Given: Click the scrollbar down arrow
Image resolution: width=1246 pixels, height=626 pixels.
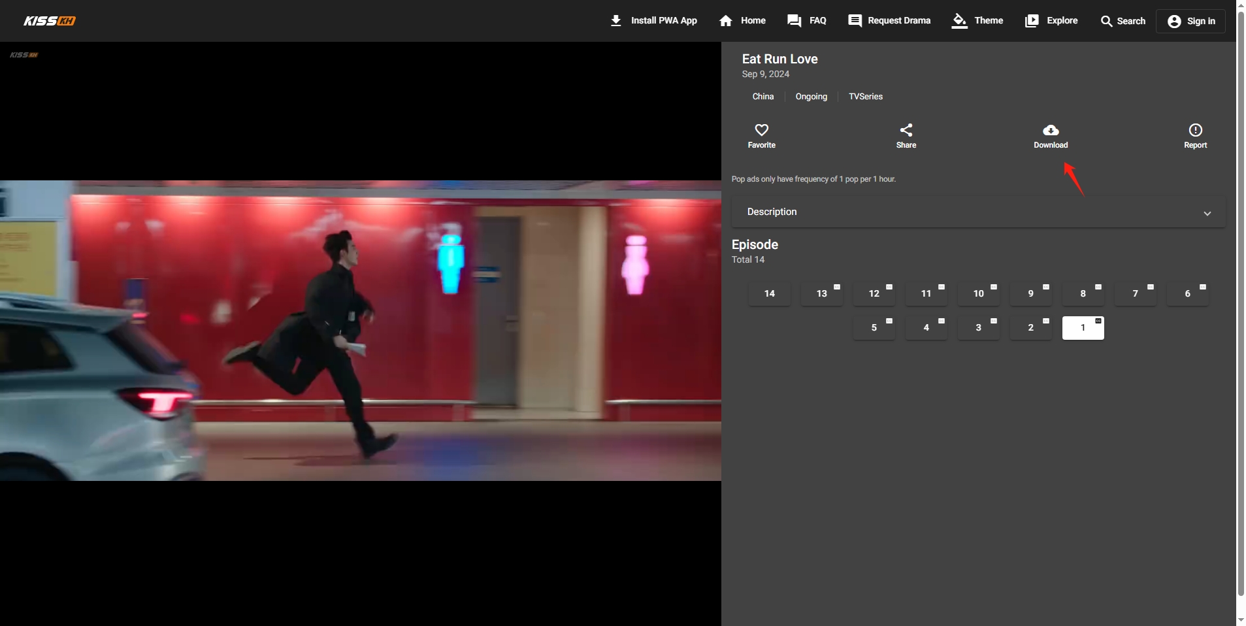Looking at the screenshot, I should [1241, 620].
